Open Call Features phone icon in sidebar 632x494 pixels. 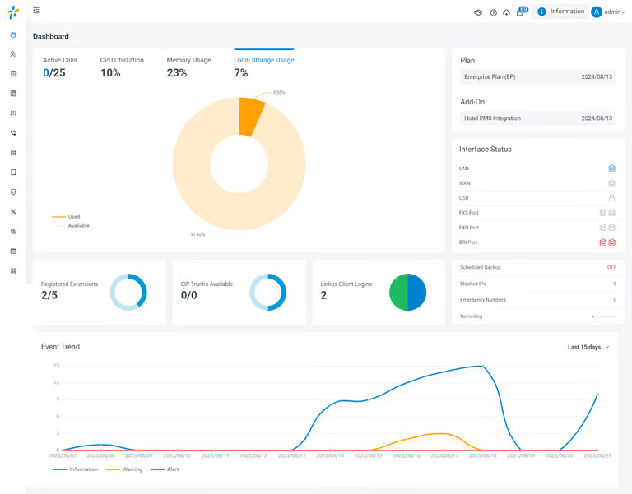(13, 133)
